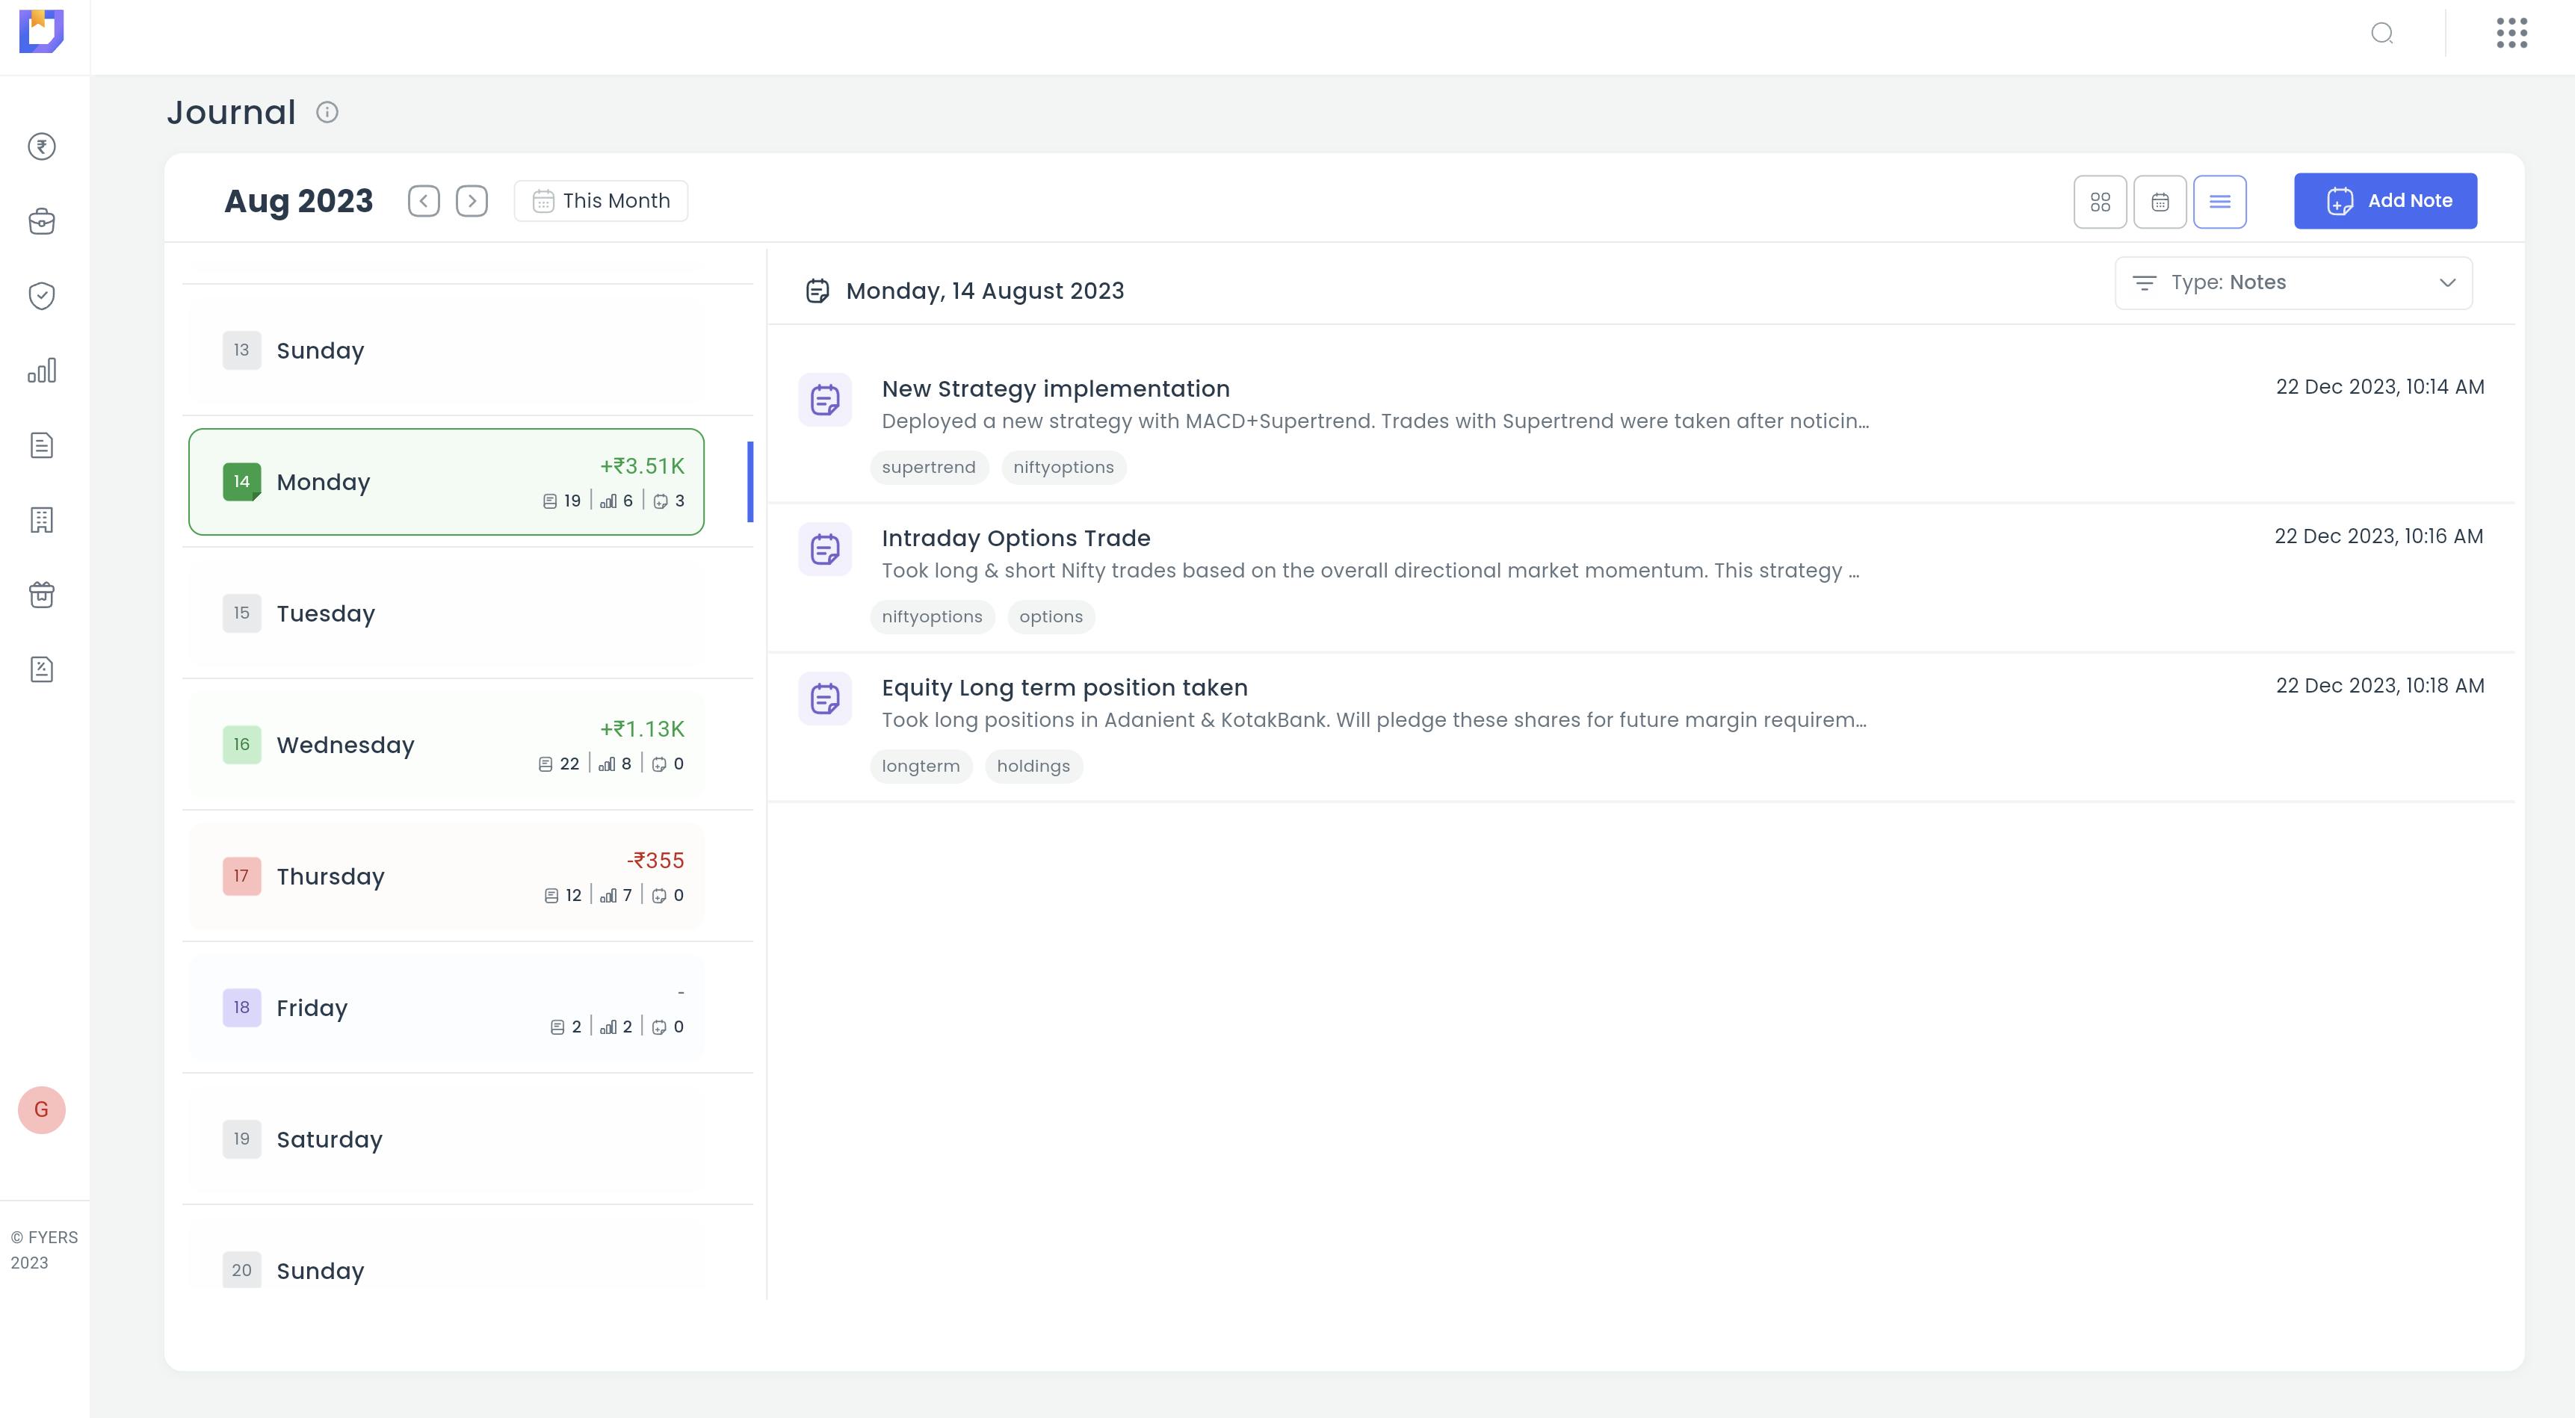Switch to calendar view layout

pyautogui.click(x=2160, y=202)
